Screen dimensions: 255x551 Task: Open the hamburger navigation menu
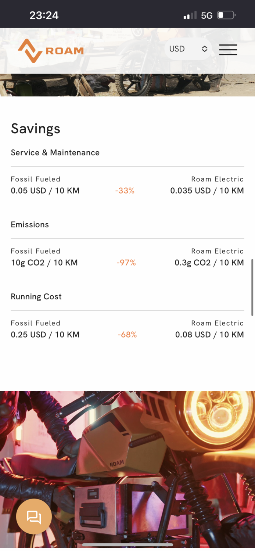[228, 50]
